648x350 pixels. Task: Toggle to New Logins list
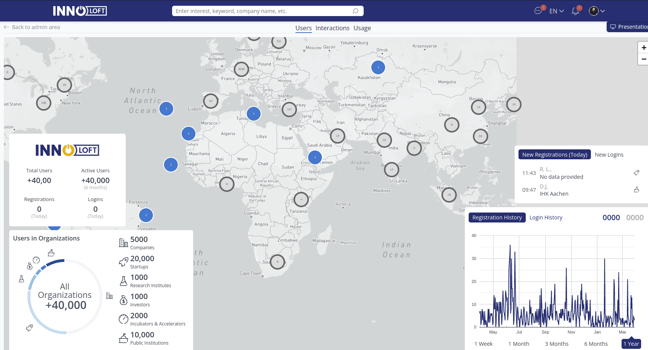point(609,155)
